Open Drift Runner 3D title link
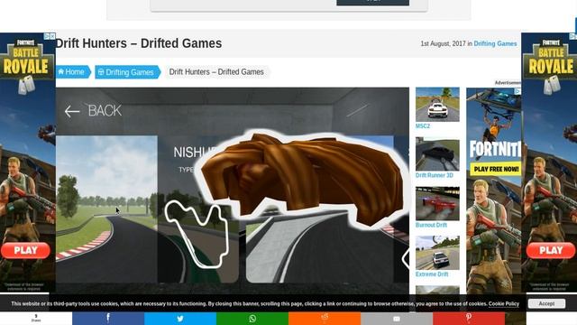The width and height of the screenshot is (577, 325). coord(435,175)
